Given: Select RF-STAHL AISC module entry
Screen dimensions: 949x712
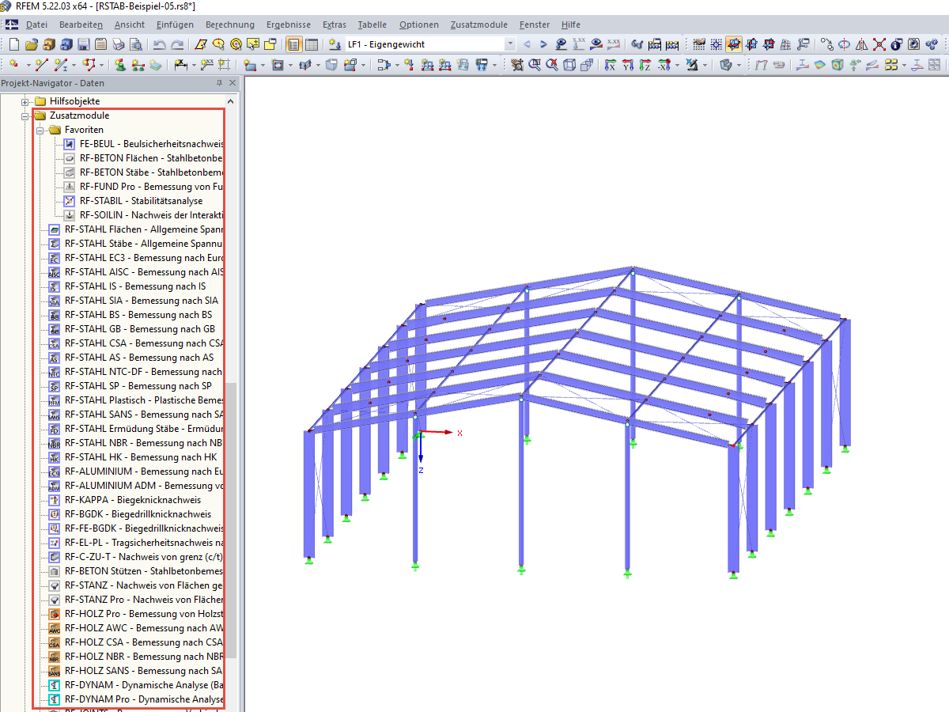Looking at the screenshot, I should 145,272.
